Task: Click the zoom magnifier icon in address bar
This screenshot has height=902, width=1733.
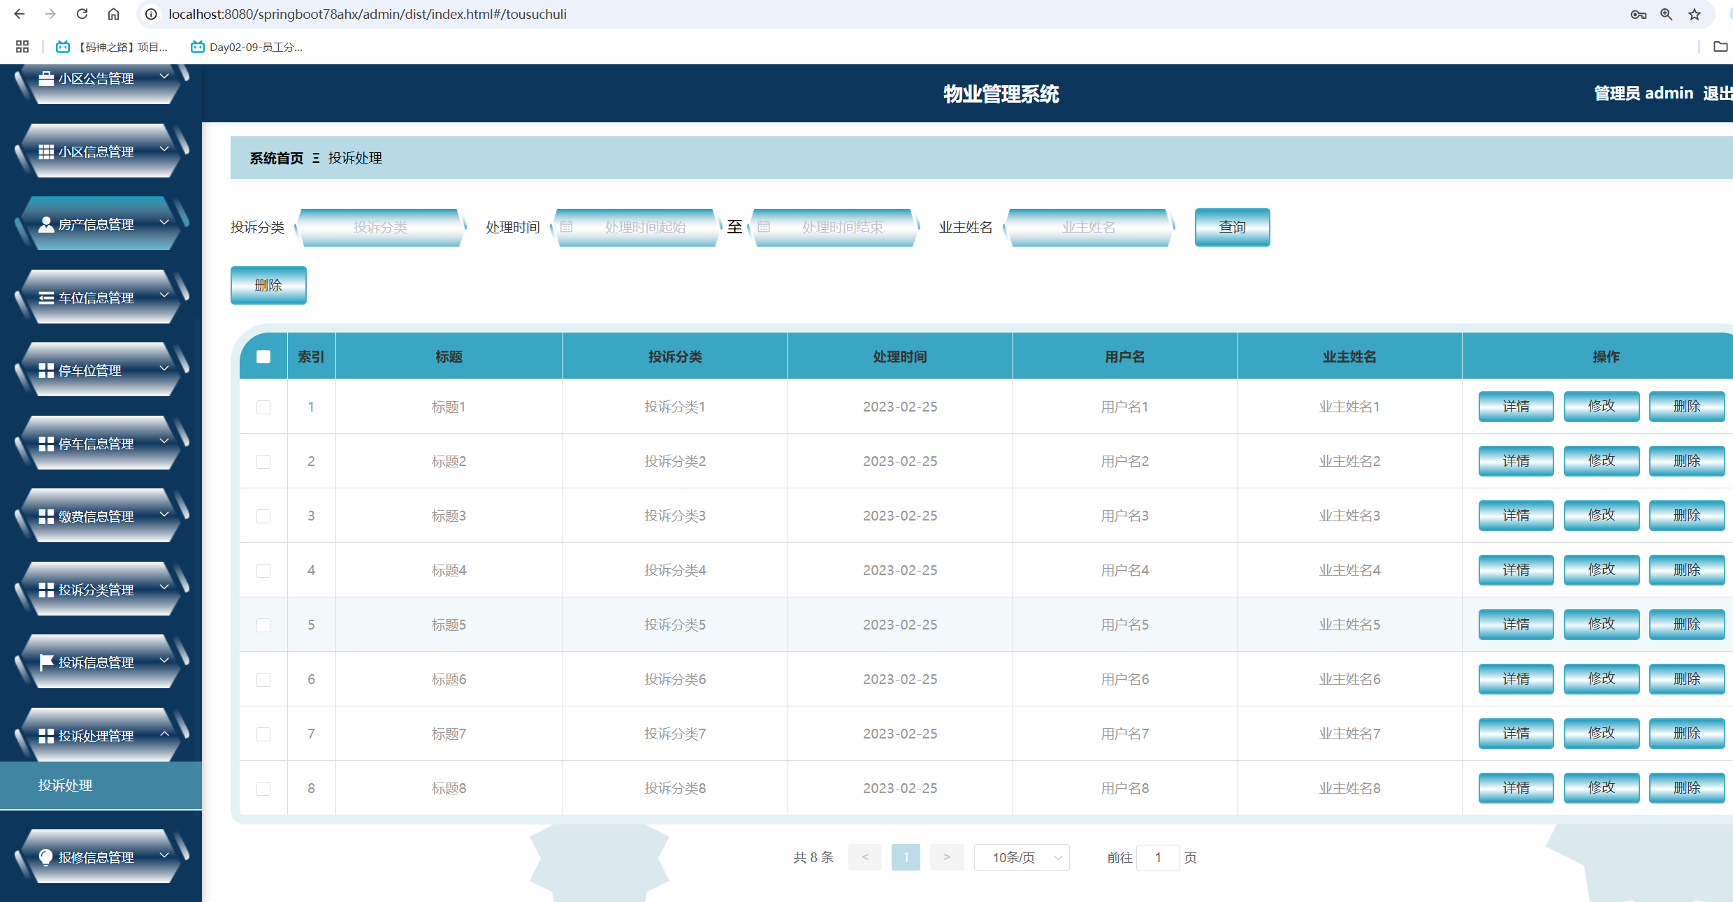Action: [1667, 14]
